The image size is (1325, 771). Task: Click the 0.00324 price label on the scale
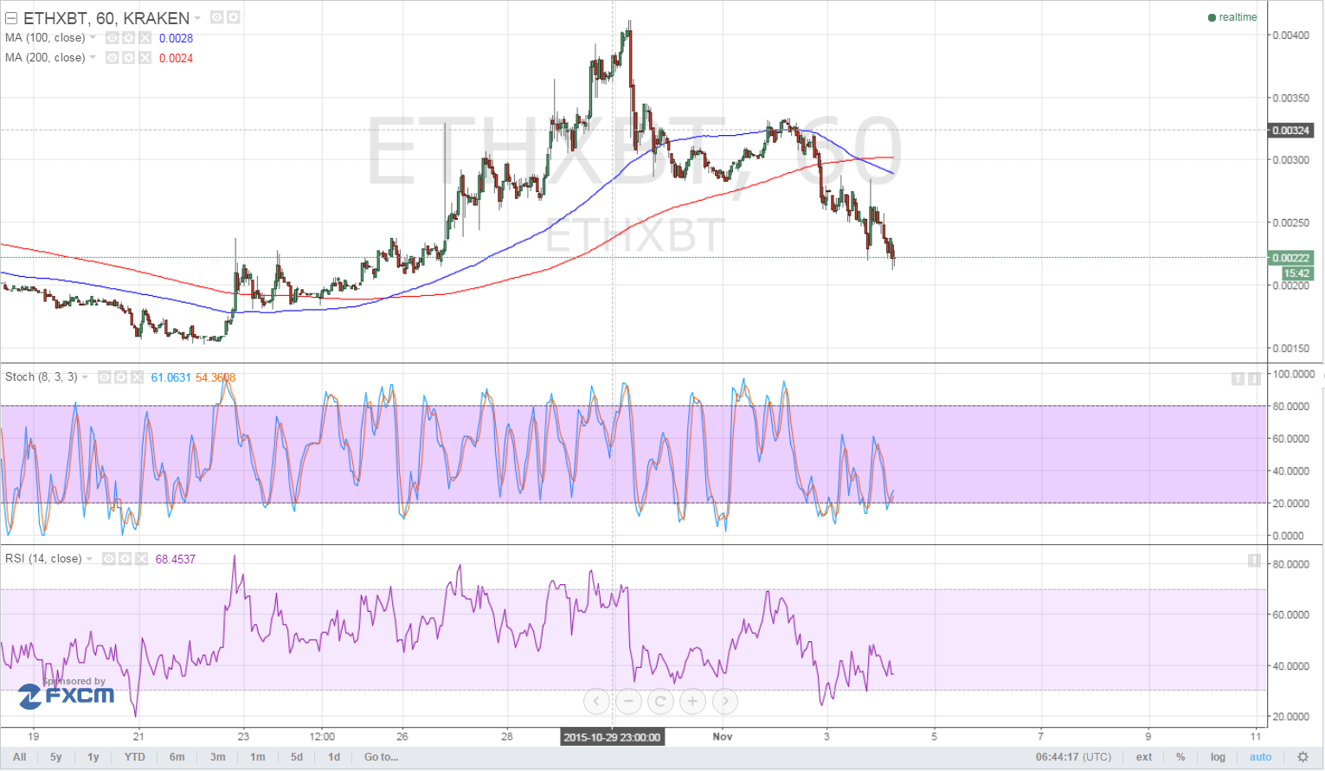[x=1291, y=131]
